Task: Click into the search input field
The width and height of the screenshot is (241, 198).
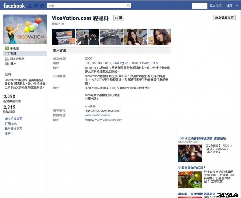Action: (x=87, y=6)
